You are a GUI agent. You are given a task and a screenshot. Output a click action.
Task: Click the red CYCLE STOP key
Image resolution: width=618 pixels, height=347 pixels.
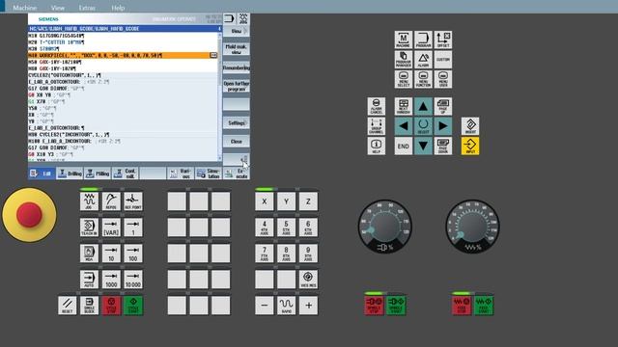[111, 306]
